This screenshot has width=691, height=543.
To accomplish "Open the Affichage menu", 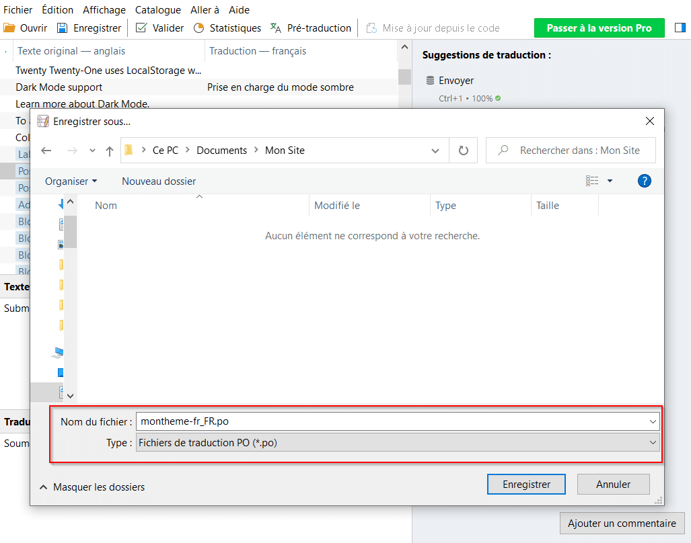I will (x=104, y=10).
